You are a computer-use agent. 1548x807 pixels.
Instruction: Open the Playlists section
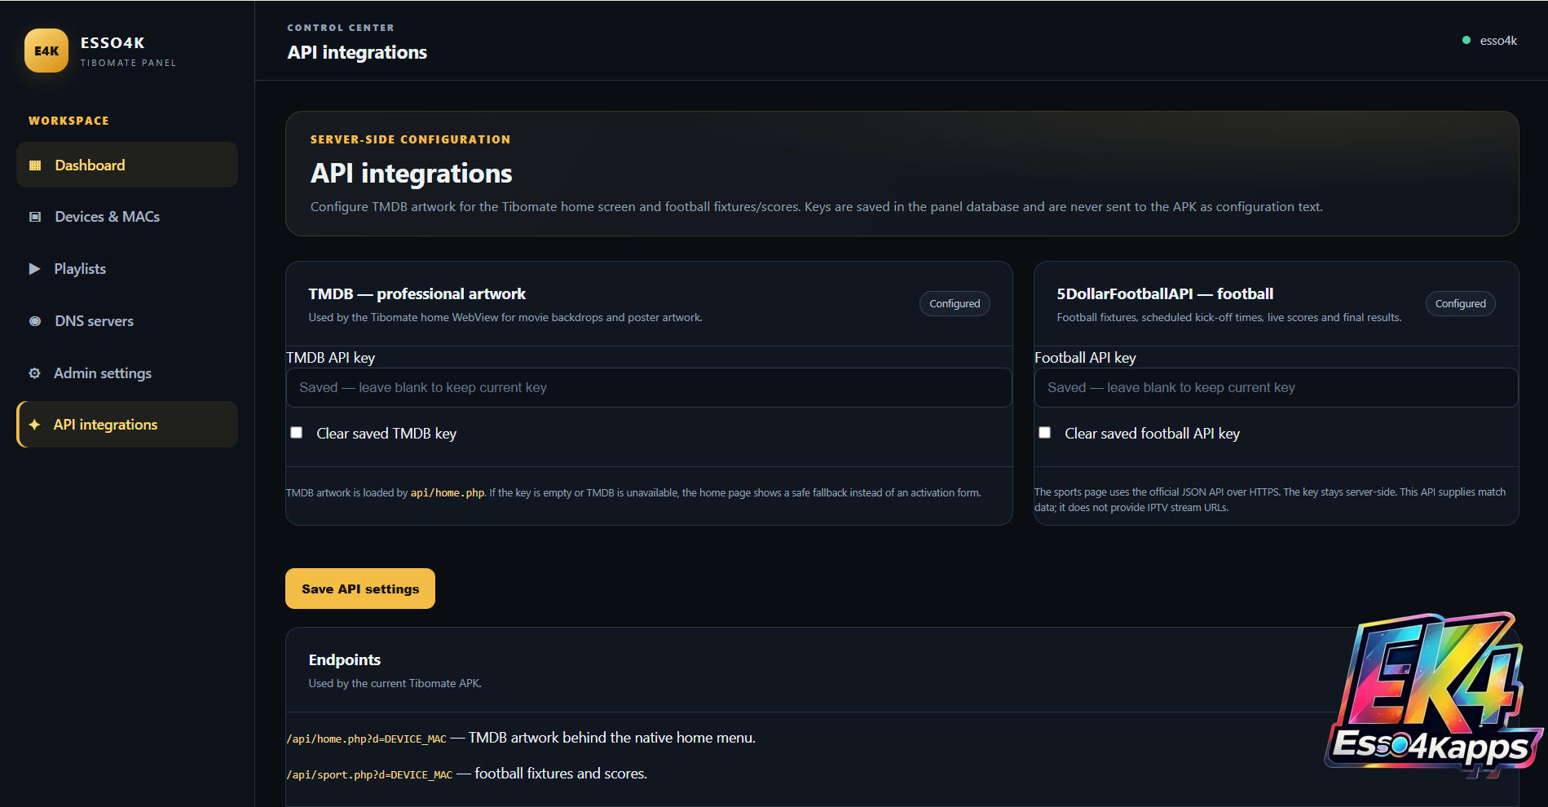point(127,269)
